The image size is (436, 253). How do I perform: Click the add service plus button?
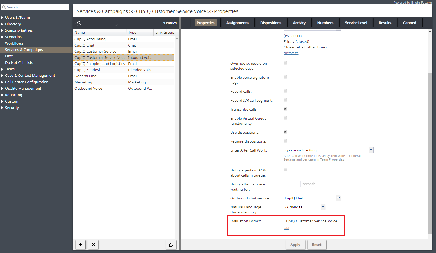81,245
